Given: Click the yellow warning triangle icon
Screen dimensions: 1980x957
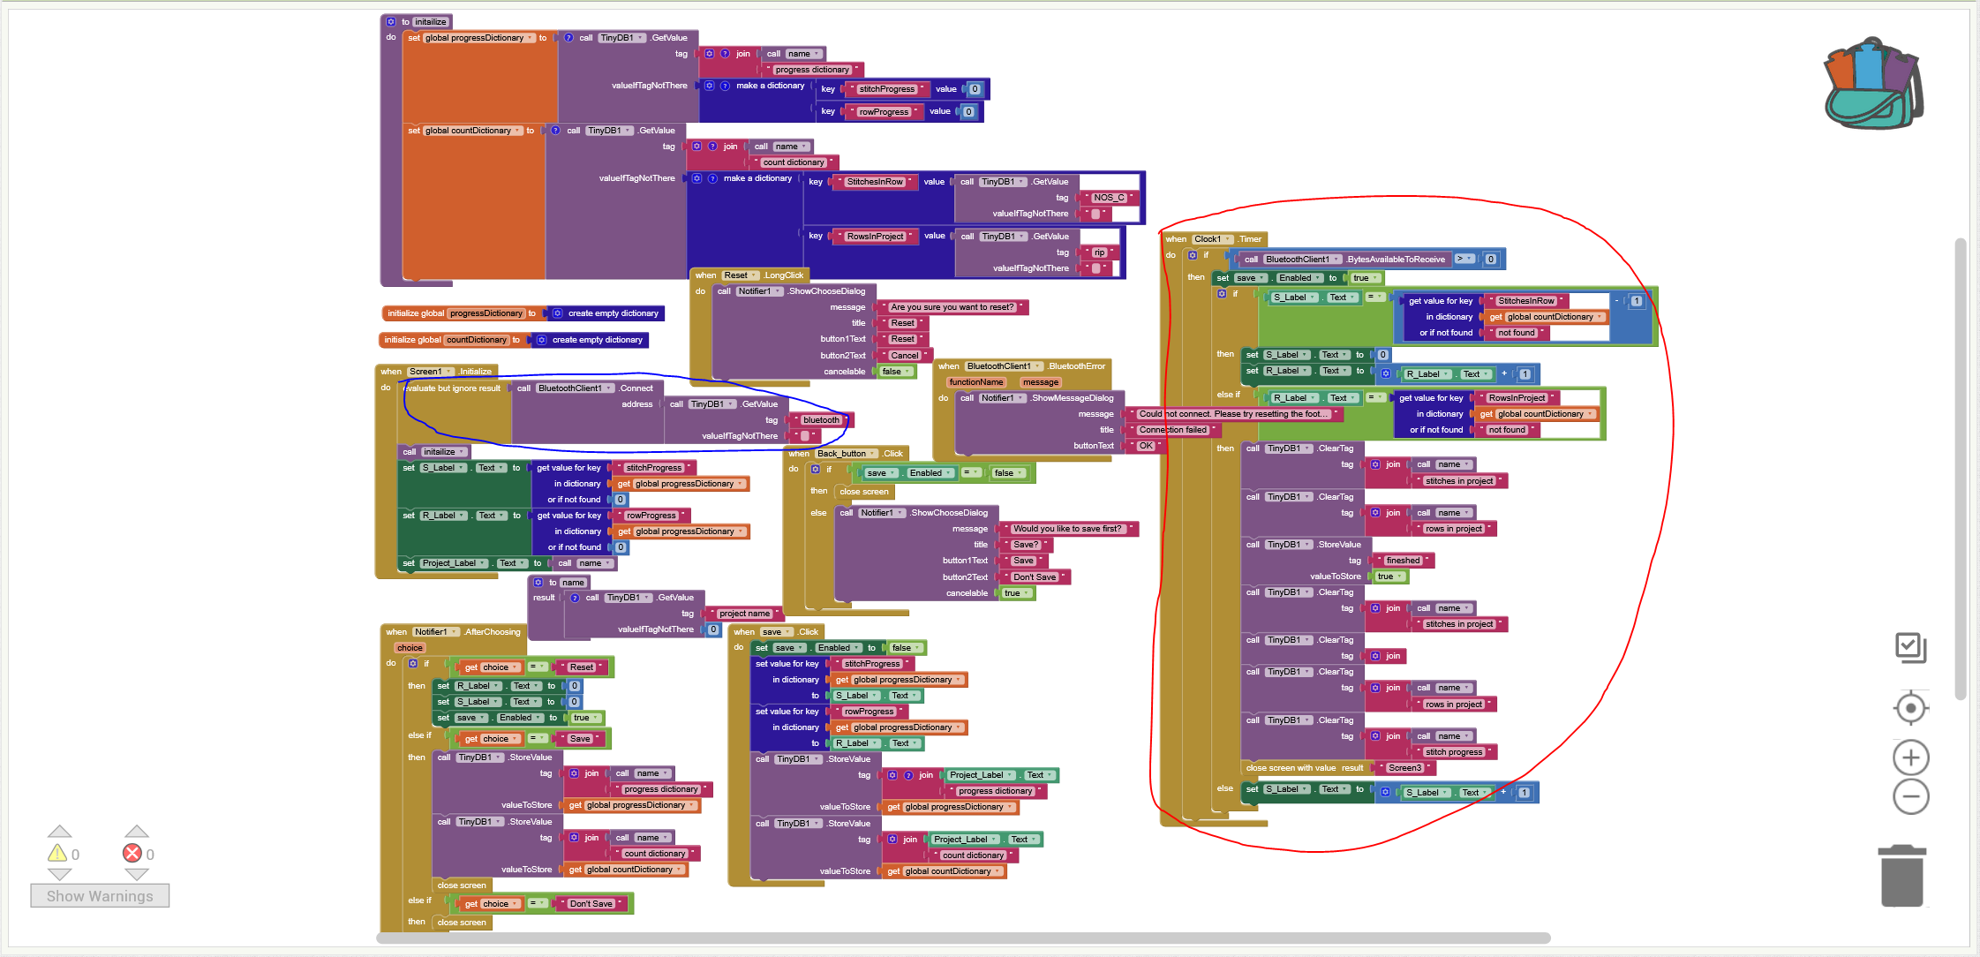Looking at the screenshot, I should 57,853.
